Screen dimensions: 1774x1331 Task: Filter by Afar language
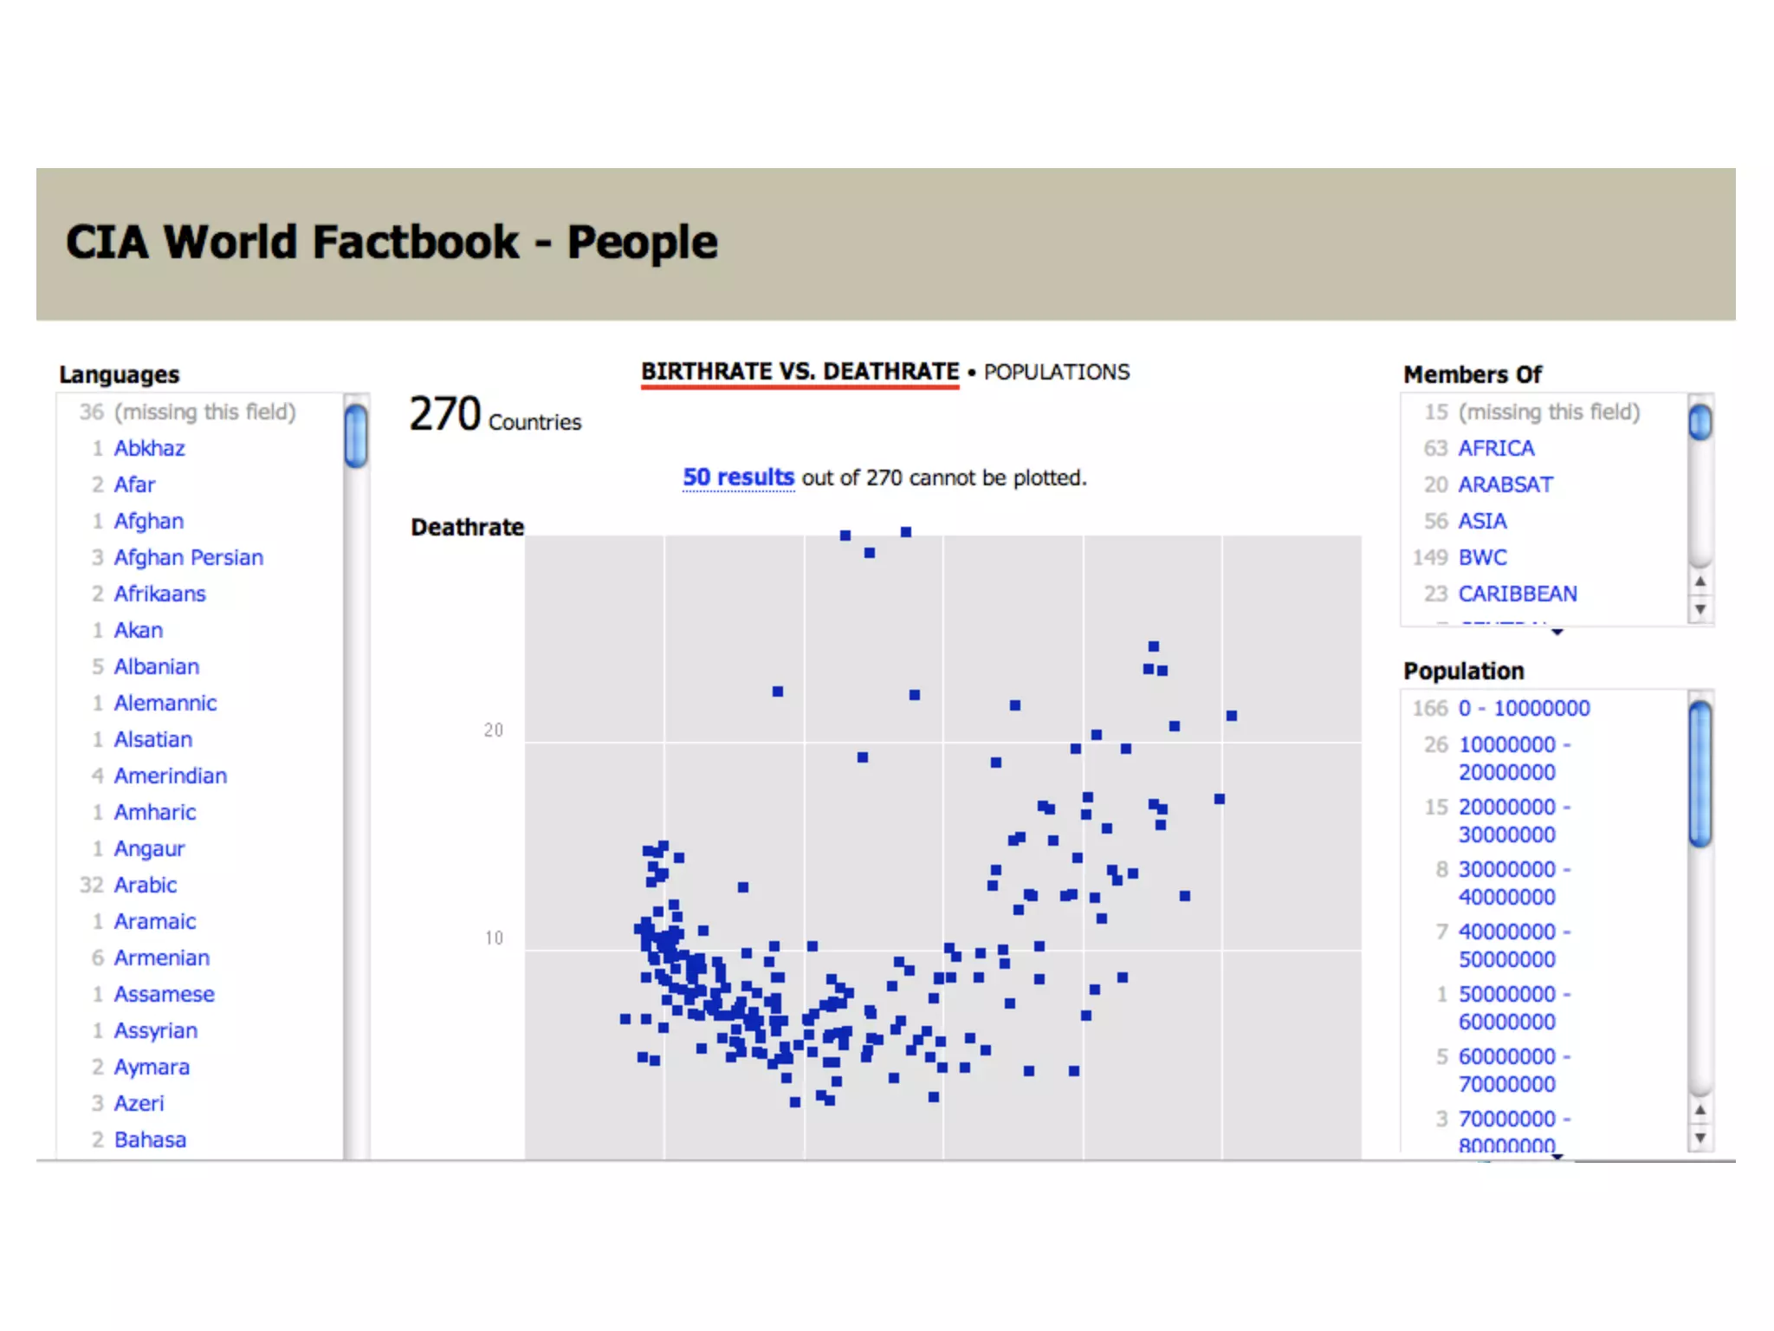point(134,484)
